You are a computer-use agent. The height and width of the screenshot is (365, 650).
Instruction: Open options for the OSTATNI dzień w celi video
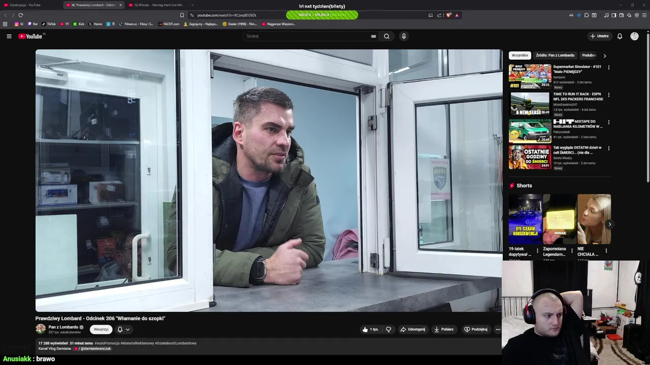(x=608, y=148)
